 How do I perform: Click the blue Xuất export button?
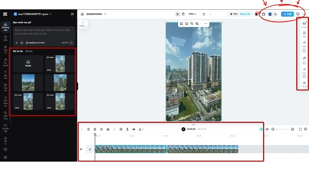click(x=287, y=14)
